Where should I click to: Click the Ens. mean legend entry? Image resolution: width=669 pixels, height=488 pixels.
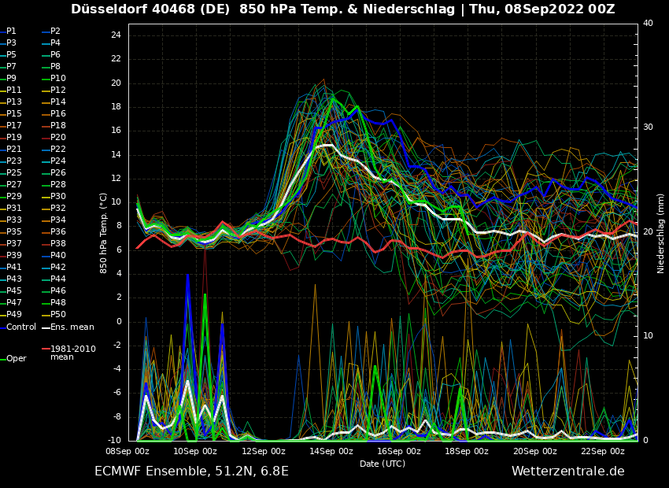click(x=72, y=327)
